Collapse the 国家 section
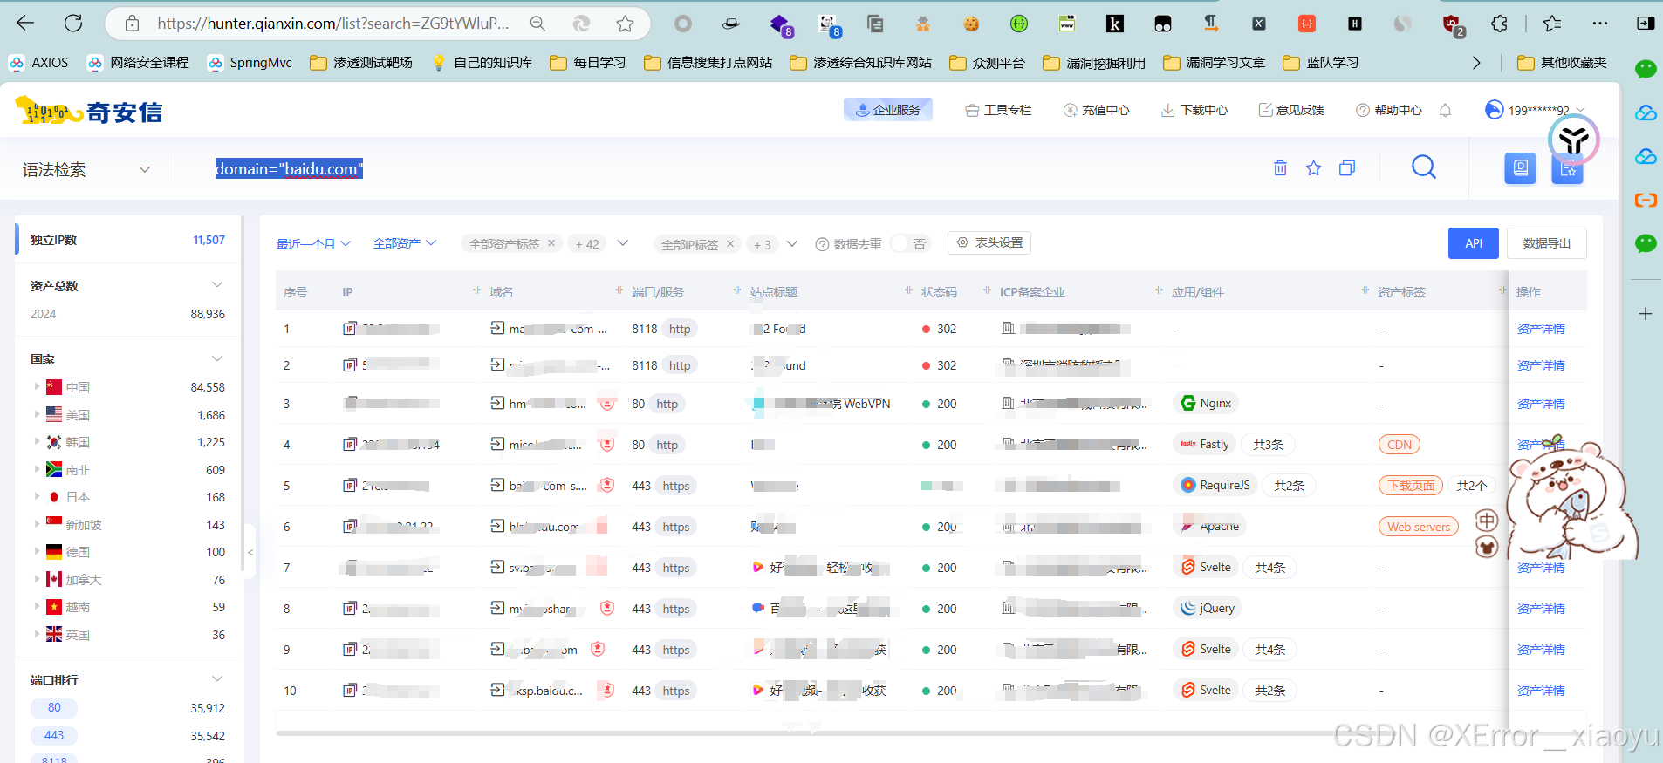Screen dimensions: 1663x763 [217, 358]
